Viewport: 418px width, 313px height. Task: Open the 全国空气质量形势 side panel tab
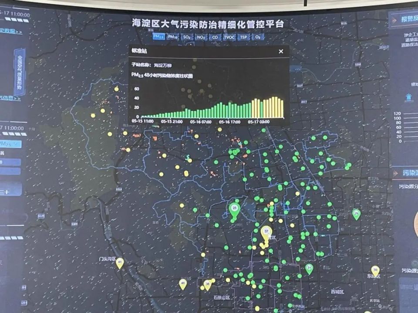20,72
